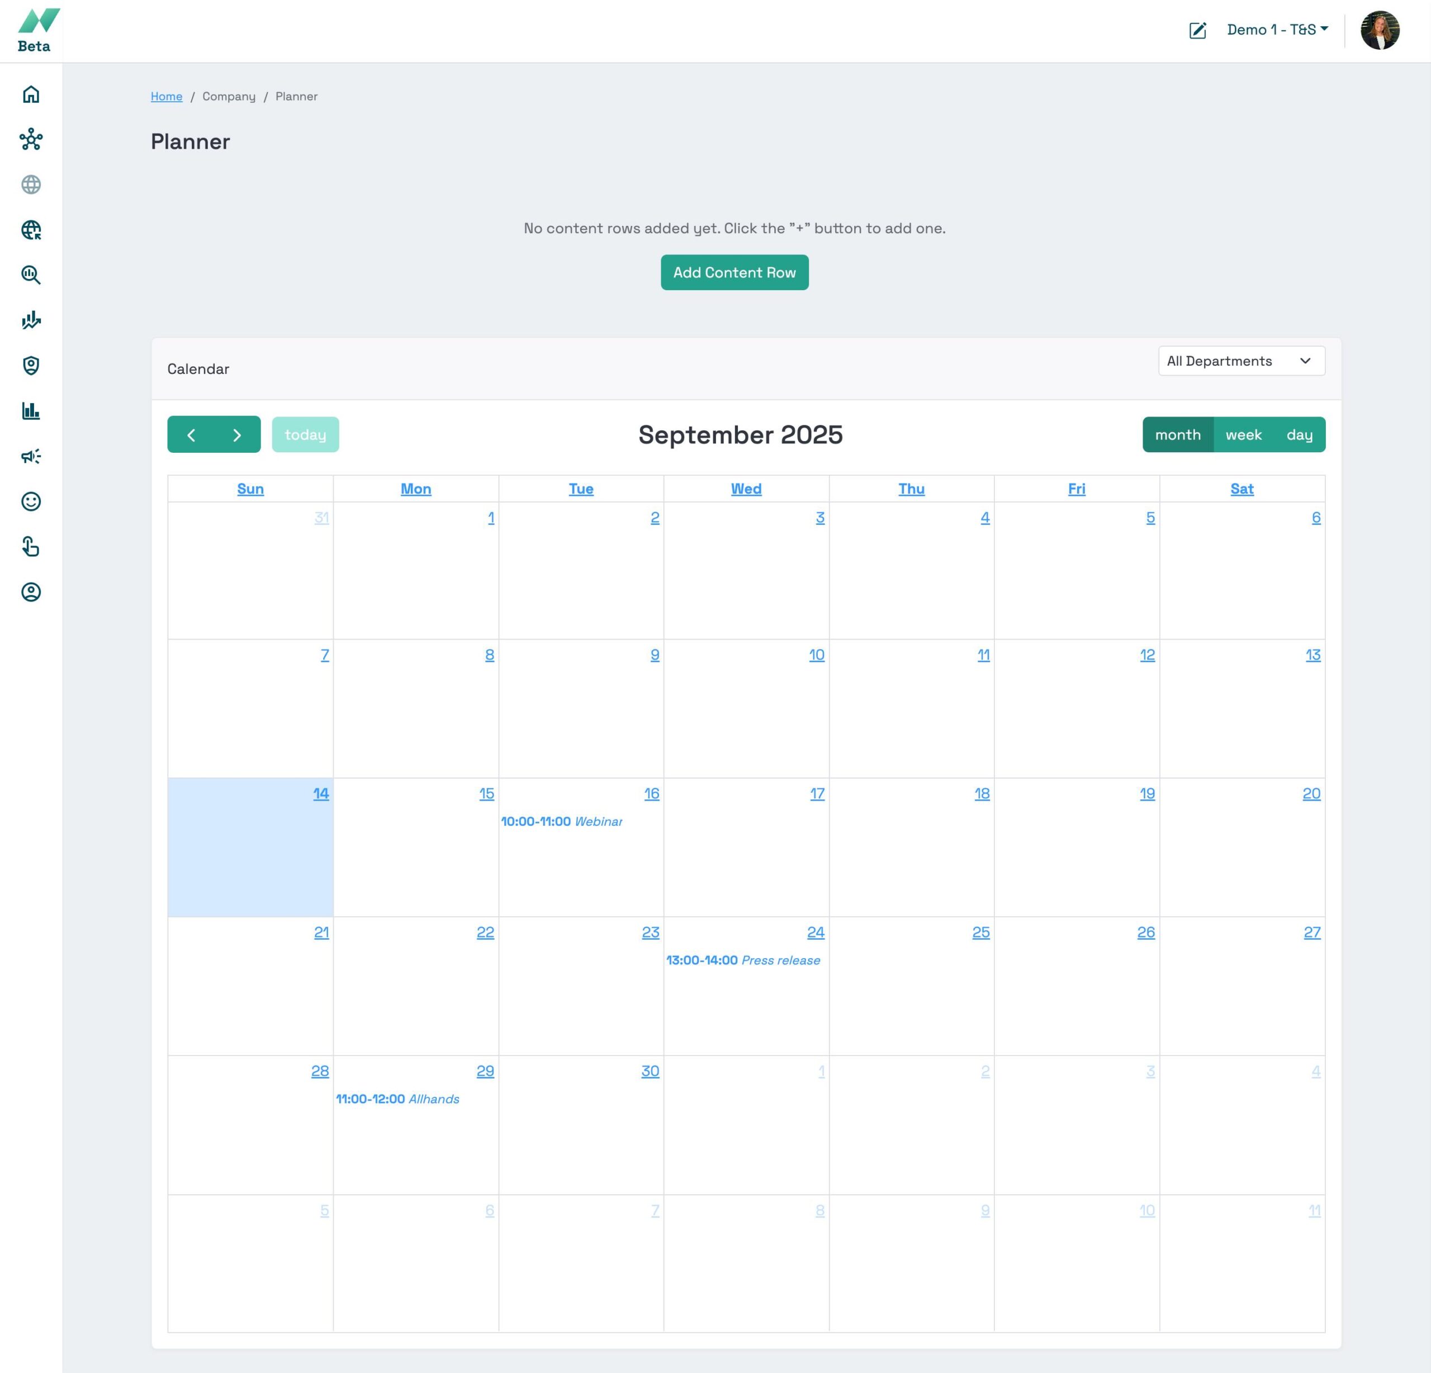The image size is (1431, 1373).
Task: Open the user account sidebar icon
Action: (31, 592)
